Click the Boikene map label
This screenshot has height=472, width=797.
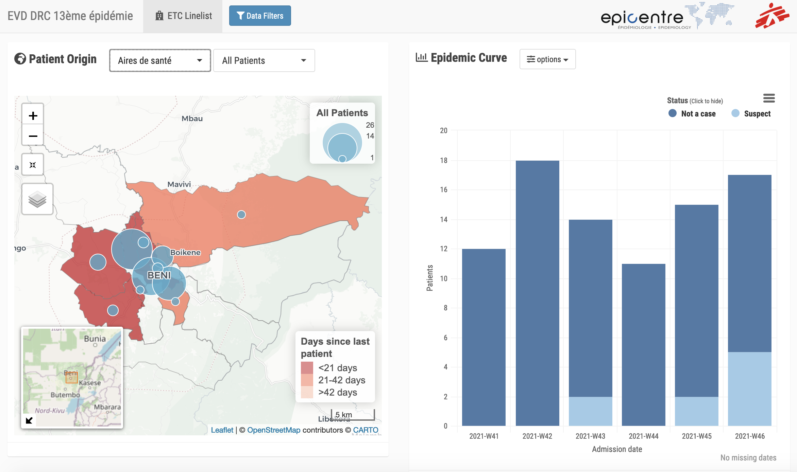185,252
